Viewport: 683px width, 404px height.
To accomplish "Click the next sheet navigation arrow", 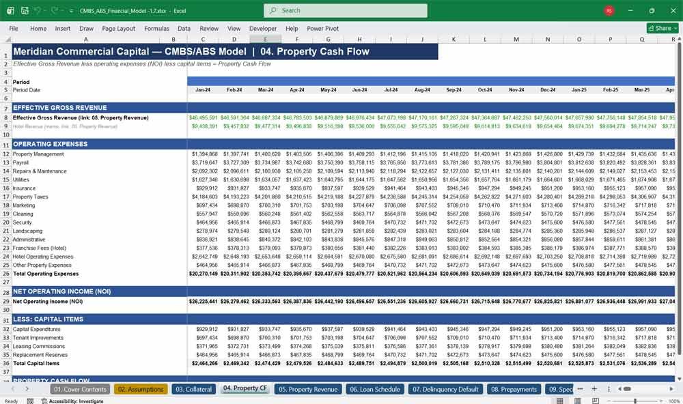I will (27, 389).
